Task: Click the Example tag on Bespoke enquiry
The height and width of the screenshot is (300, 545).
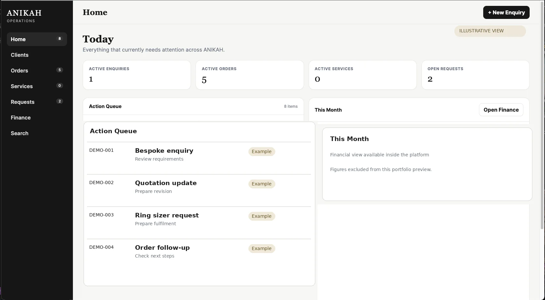Action: tap(262, 151)
